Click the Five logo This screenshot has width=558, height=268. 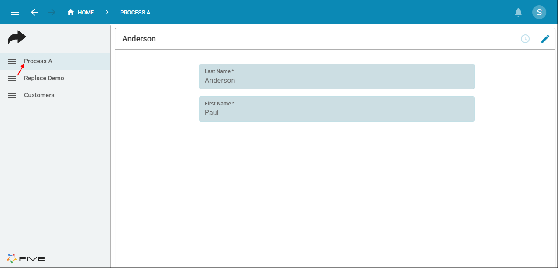(26, 258)
